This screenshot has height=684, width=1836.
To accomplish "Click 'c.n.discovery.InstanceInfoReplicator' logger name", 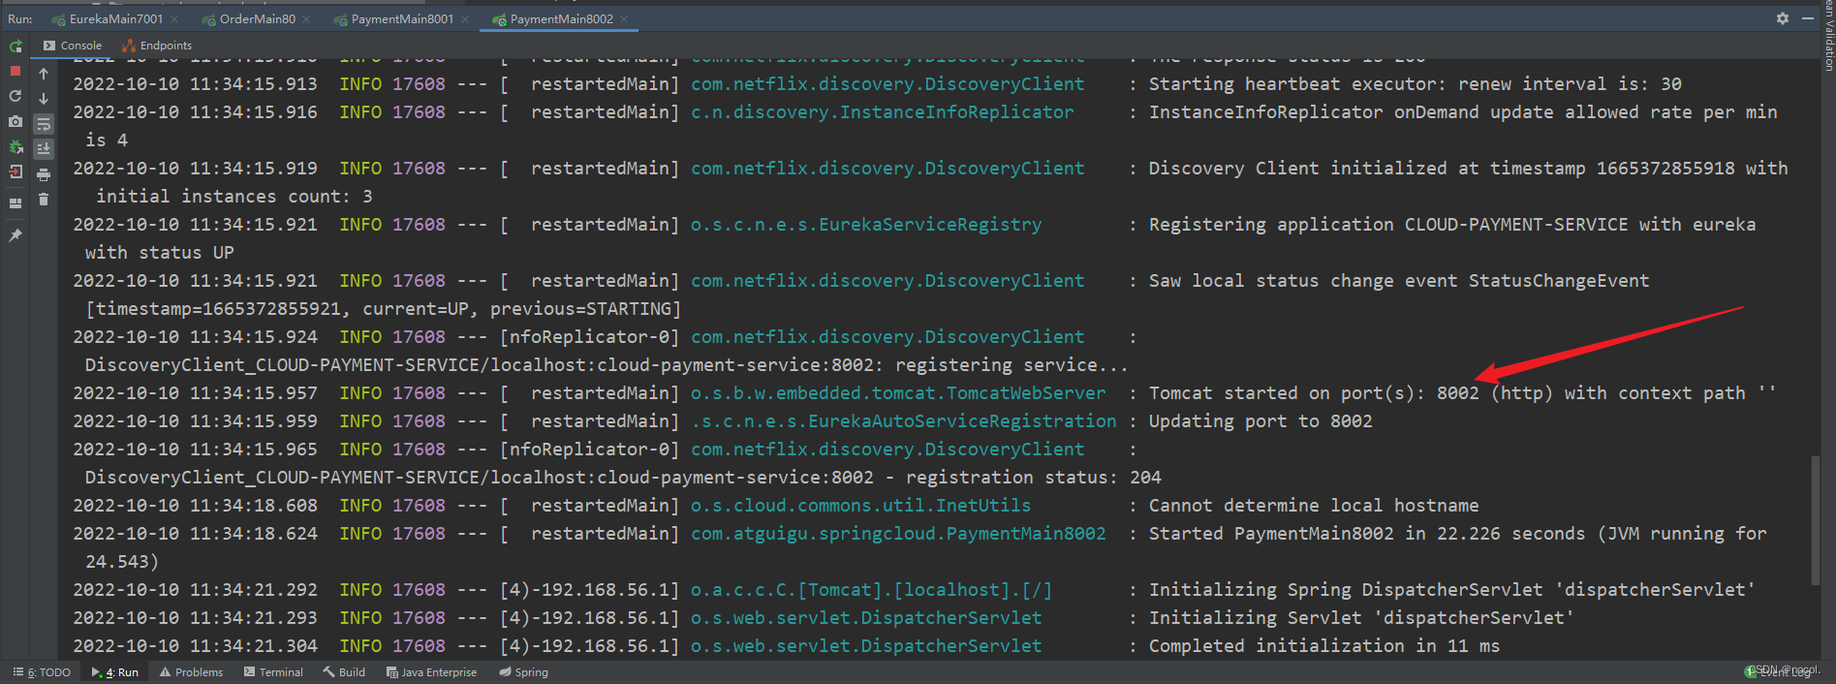I will point(883,112).
